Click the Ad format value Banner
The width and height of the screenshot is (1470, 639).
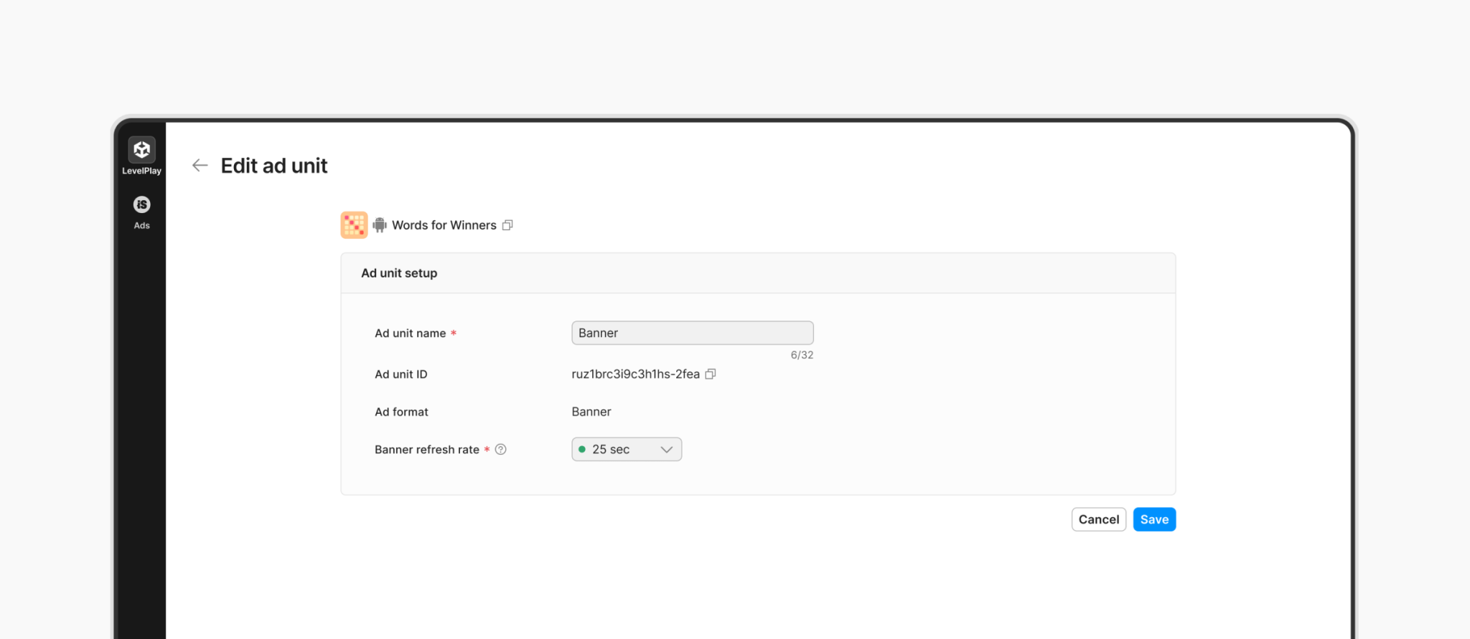tap(591, 412)
